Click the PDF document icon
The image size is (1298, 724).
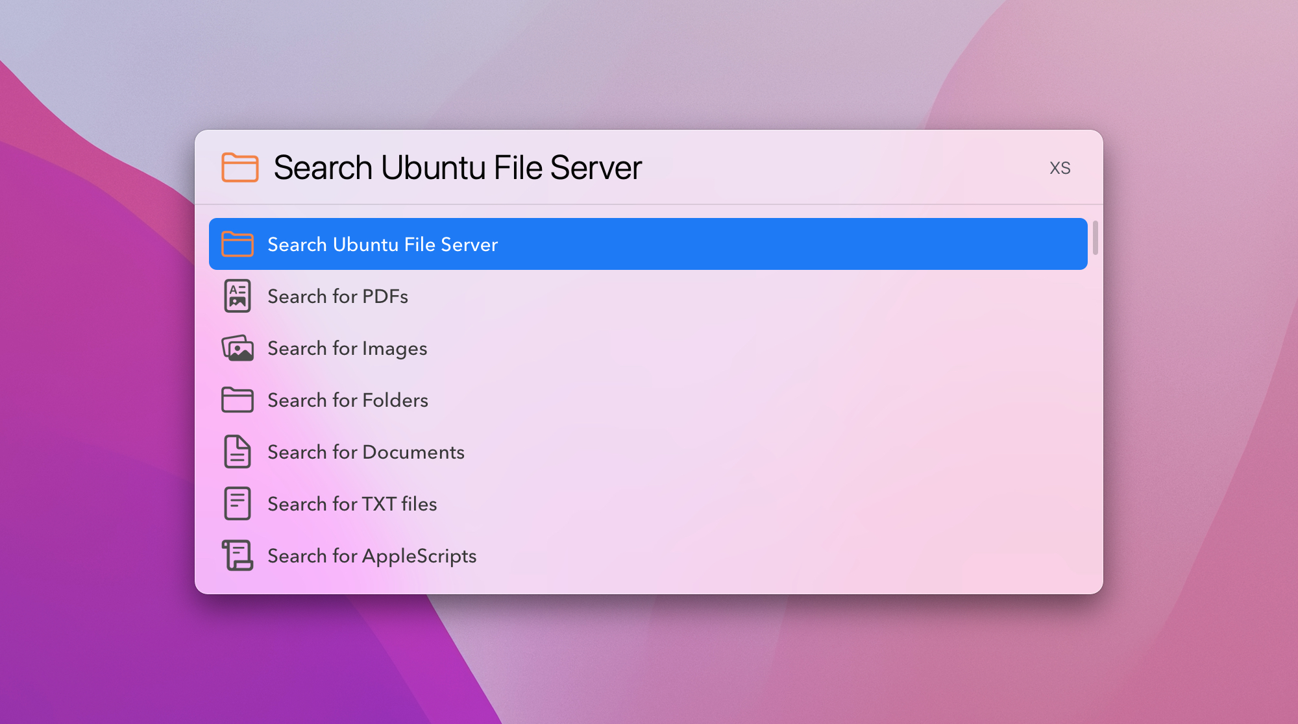click(238, 296)
